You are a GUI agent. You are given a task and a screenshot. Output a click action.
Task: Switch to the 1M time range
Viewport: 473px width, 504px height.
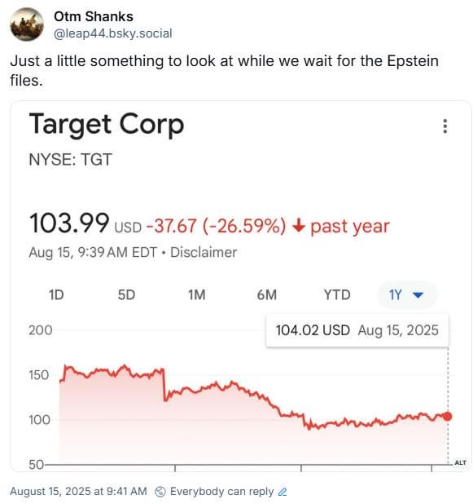[x=197, y=294]
